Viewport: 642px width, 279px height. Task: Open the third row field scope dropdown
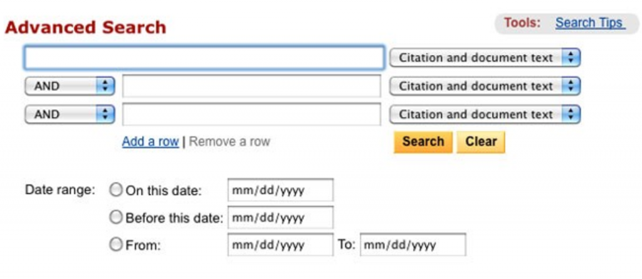485,114
